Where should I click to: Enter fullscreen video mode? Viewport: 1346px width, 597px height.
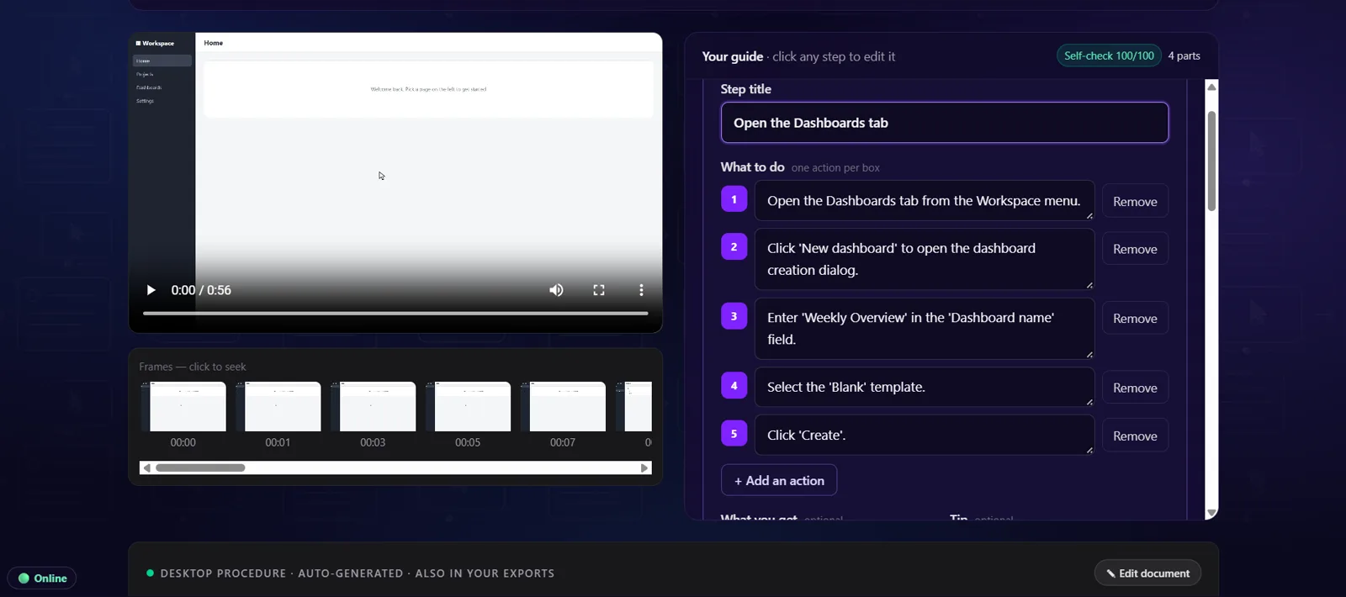pos(599,290)
